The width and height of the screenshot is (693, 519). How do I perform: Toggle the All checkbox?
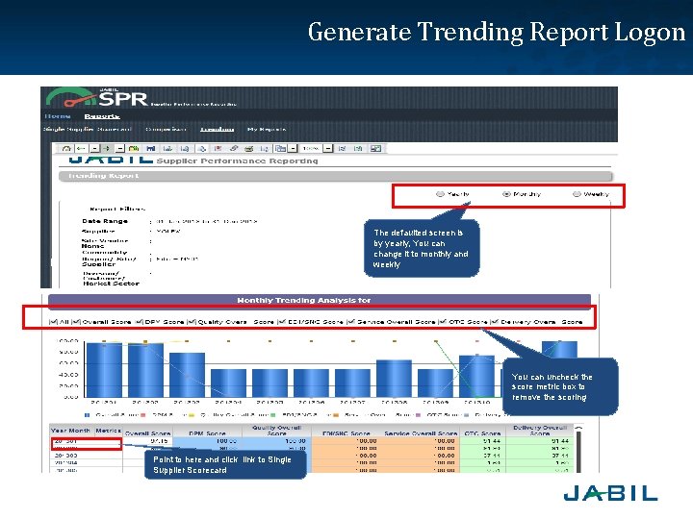(x=53, y=322)
